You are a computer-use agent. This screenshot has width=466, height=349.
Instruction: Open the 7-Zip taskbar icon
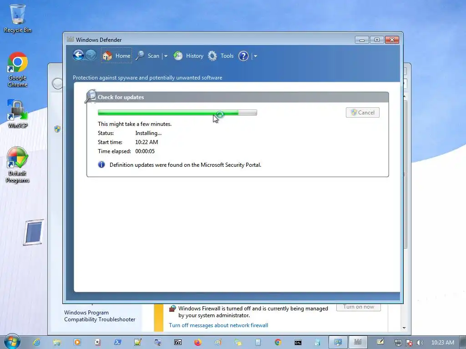pos(178,342)
